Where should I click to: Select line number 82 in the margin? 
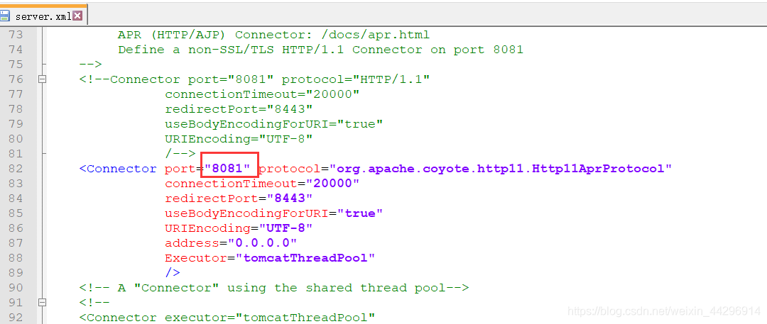[x=16, y=169]
